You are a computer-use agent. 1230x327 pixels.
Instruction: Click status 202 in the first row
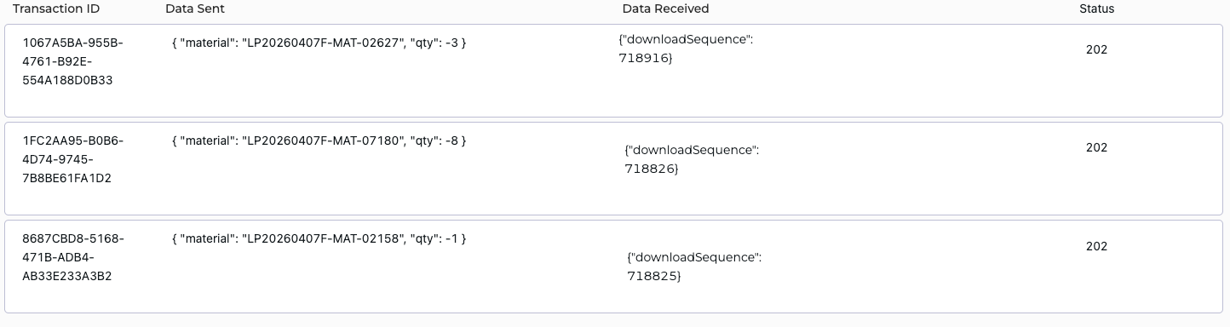point(1096,49)
